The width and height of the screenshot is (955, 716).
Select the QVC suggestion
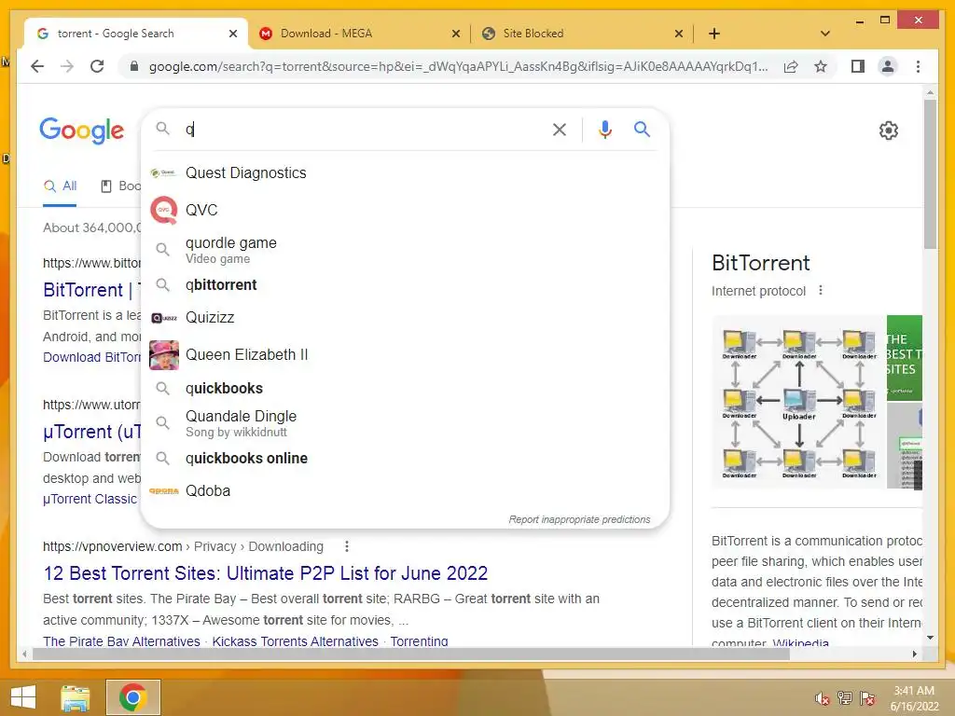[x=405, y=210]
